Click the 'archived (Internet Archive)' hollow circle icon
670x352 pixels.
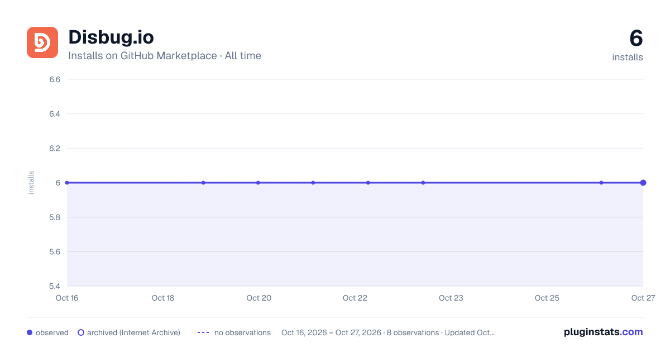pyautogui.click(x=81, y=332)
